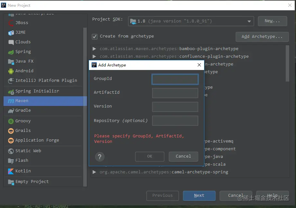The image size is (296, 208).
Task: Click OK in Add Archetype dialog
Action: [150, 156]
